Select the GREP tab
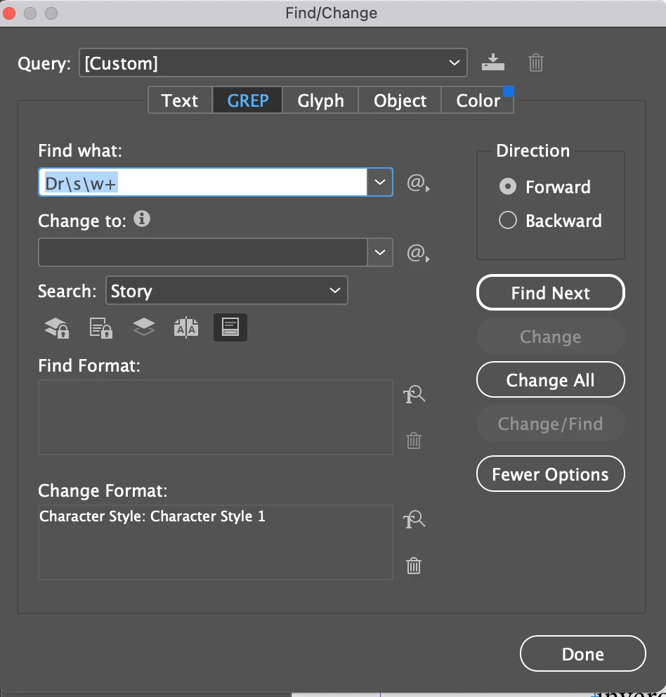666x697 pixels. point(247,100)
